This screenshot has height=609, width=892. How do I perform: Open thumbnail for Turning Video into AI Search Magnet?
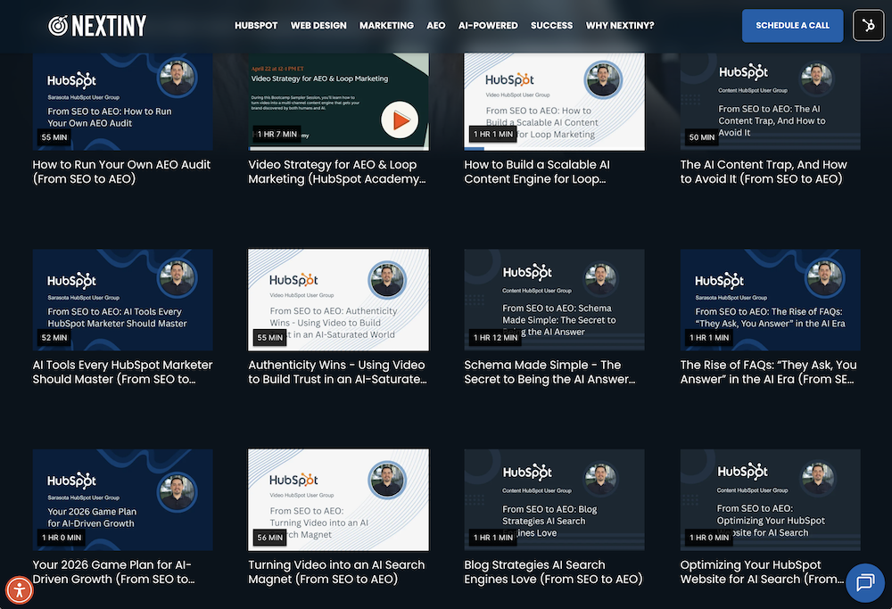click(338, 500)
